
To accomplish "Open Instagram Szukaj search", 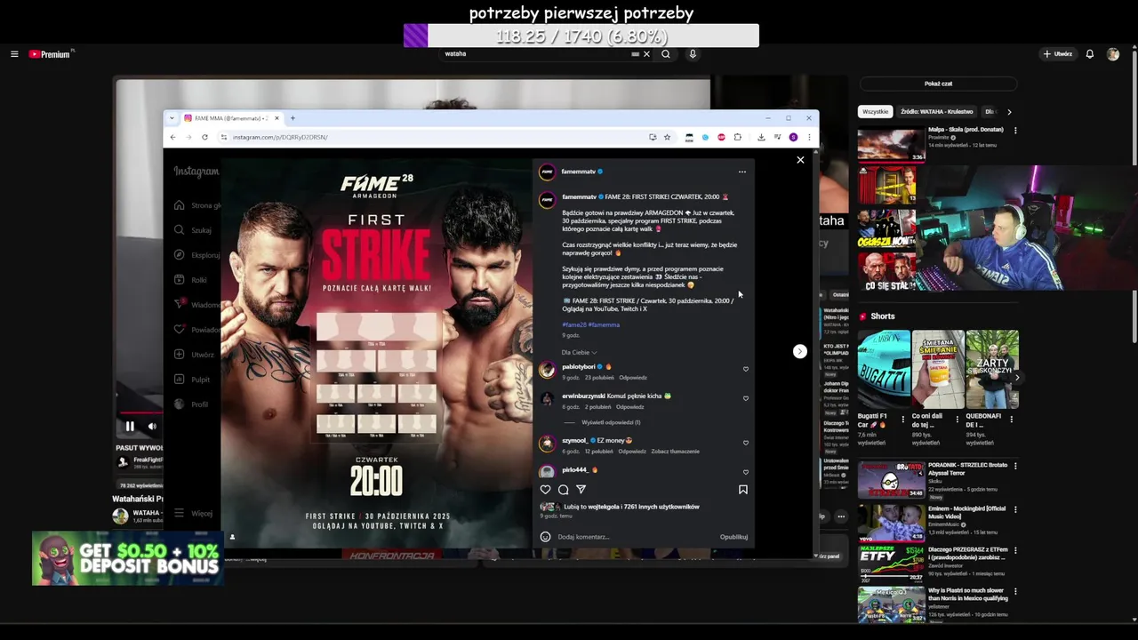I will click(x=192, y=230).
